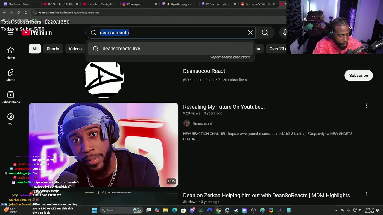Viewport: 383px width, 215px height.
Task: Close the Instagram tab
Action: click(156, 4)
